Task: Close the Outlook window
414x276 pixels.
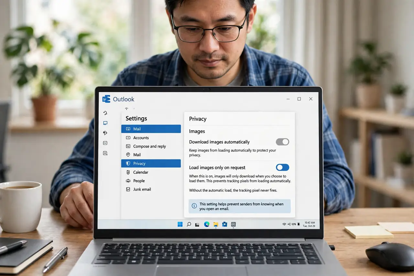Action: 311,99
